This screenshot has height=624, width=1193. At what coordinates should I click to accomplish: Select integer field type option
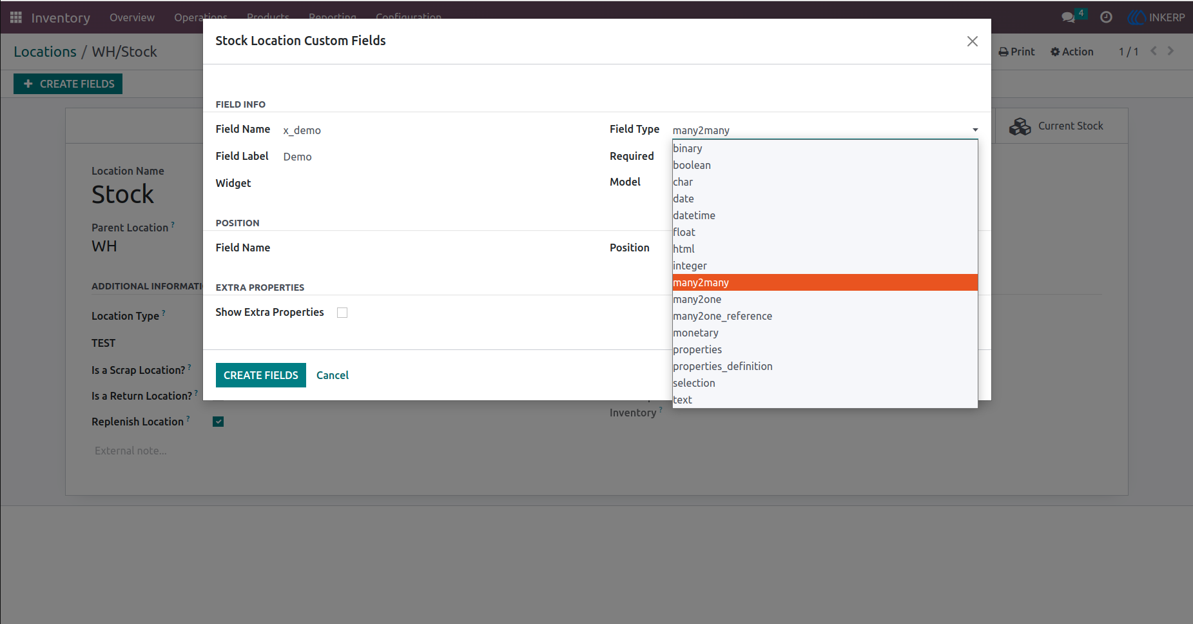(825, 266)
